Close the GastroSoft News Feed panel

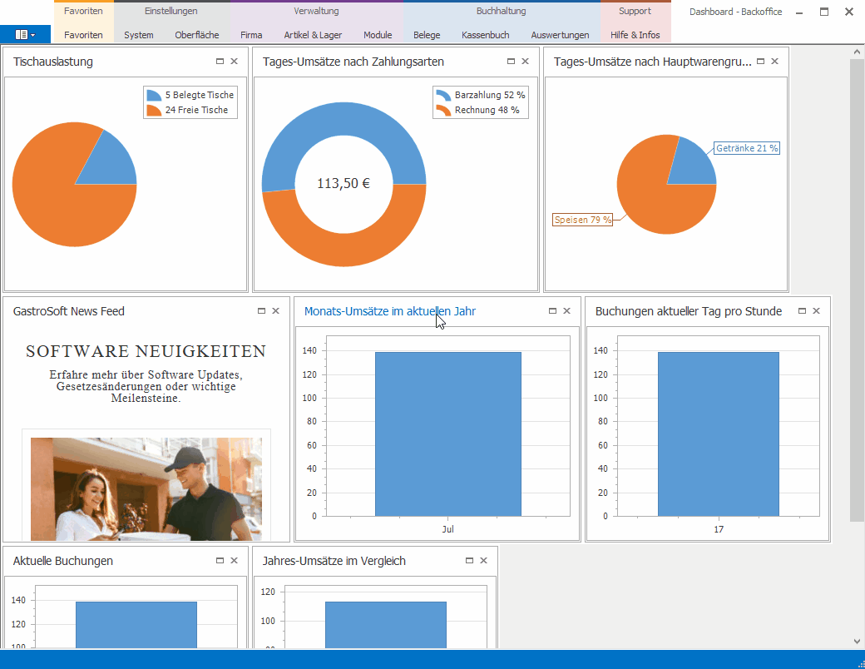[276, 310]
